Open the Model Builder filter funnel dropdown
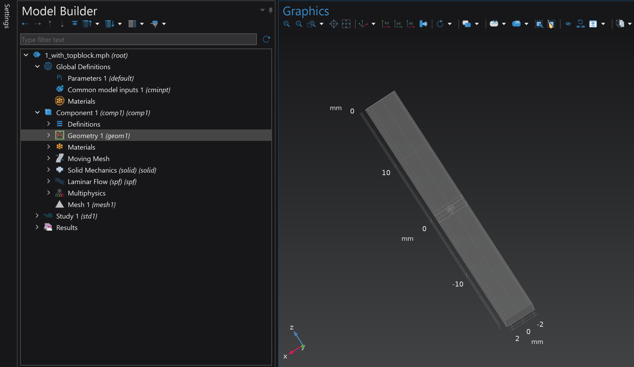 pyautogui.click(x=164, y=24)
